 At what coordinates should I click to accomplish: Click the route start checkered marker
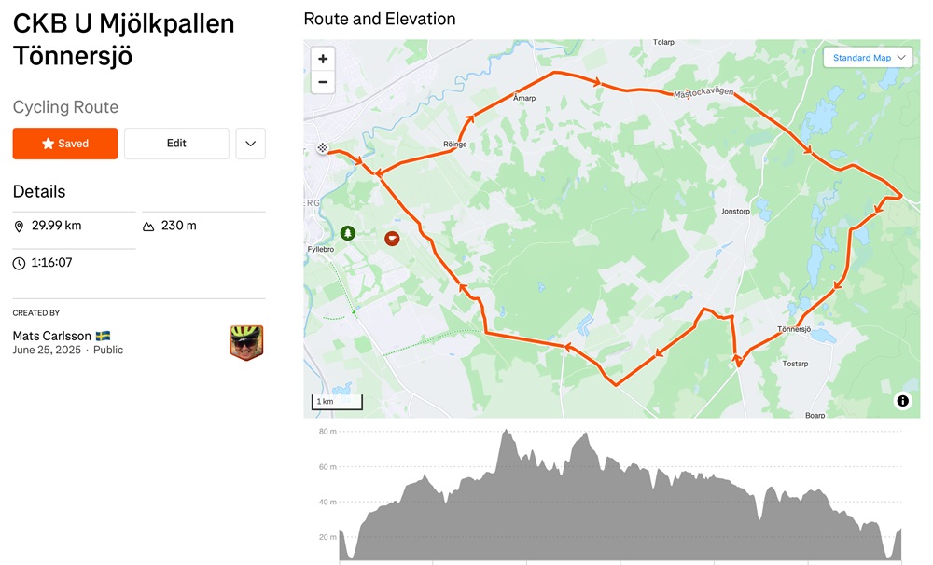(x=322, y=148)
